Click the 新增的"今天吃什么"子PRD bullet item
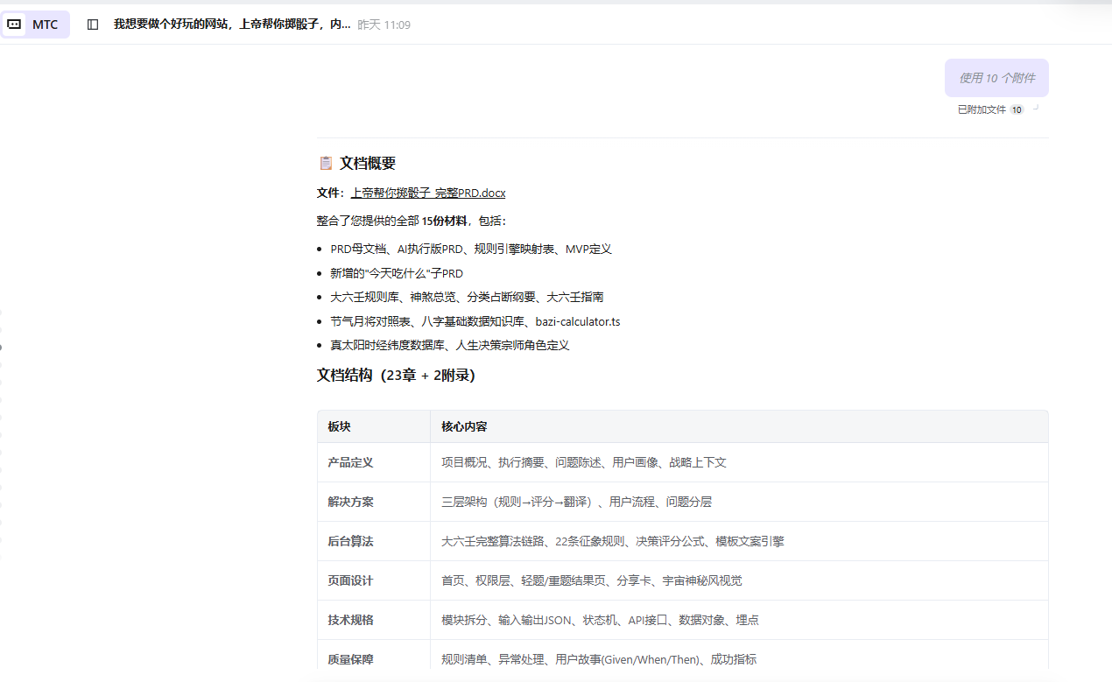 (x=397, y=273)
